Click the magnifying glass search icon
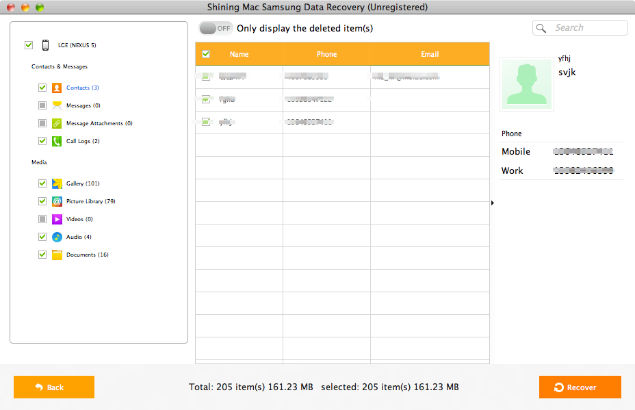Viewport: 635px width, 410px height. click(541, 28)
